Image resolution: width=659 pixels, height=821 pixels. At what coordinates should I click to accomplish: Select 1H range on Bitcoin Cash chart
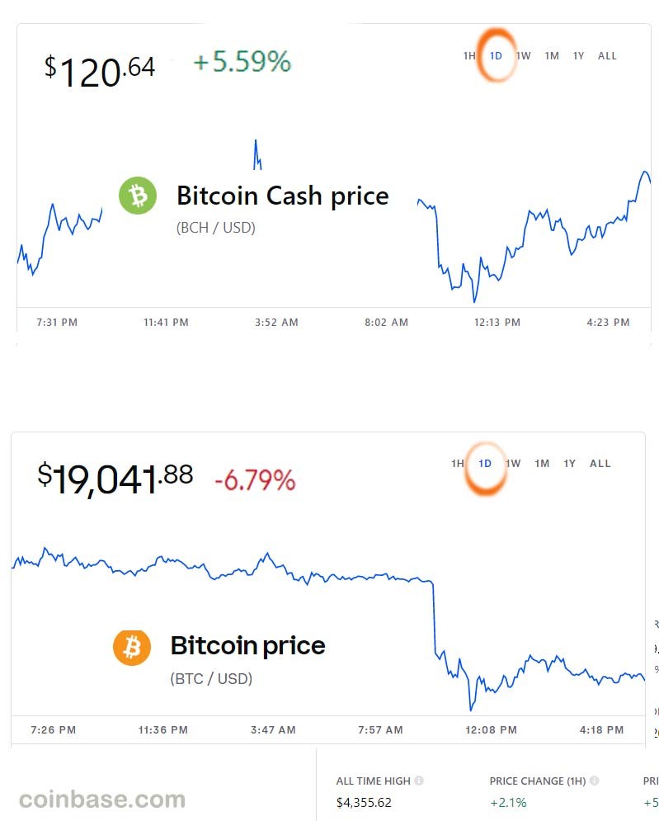click(x=469, y=56)
